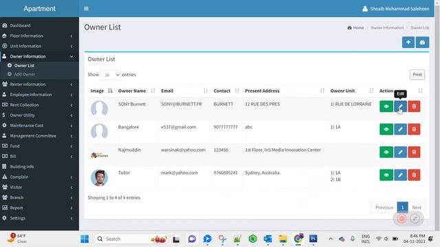Click the Apartment brand title
Viewport: 440px width, 247px height.
(39, 9)
